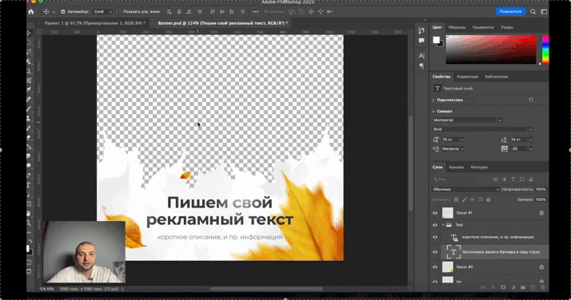Select the Frame tool

tap(29, 81)
